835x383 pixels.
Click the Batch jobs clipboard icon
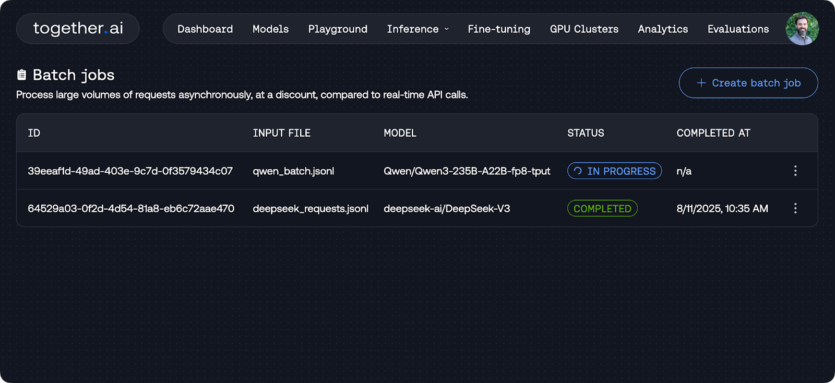tap(21, 75)
